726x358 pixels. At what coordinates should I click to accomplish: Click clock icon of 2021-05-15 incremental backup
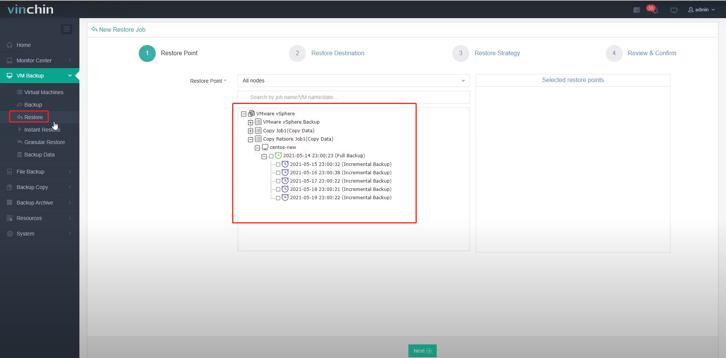point(285,164)
